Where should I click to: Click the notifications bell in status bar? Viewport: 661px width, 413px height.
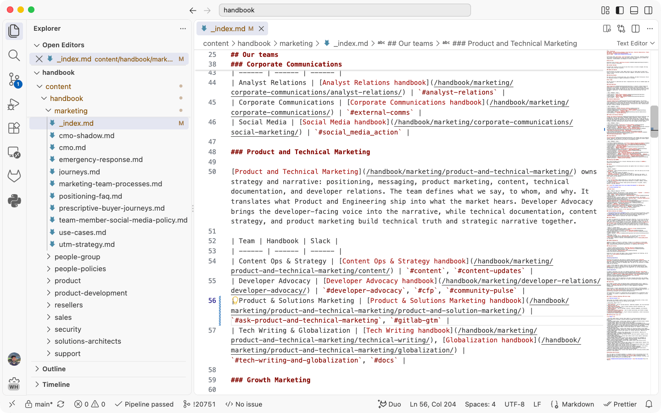(649, 404)
